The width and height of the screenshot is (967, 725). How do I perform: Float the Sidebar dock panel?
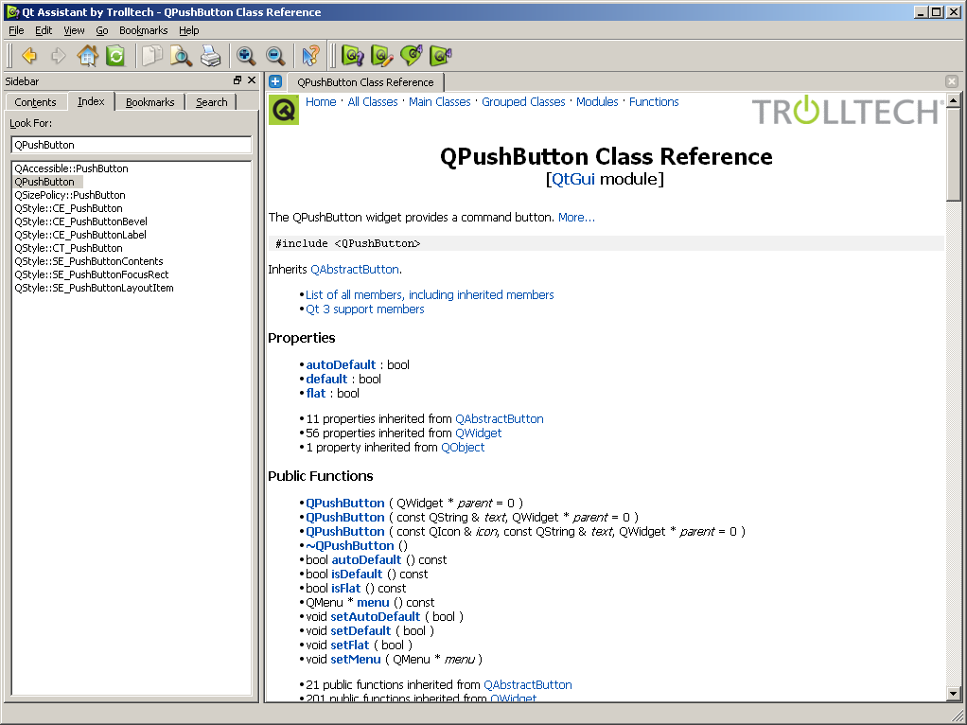[237, 80]
